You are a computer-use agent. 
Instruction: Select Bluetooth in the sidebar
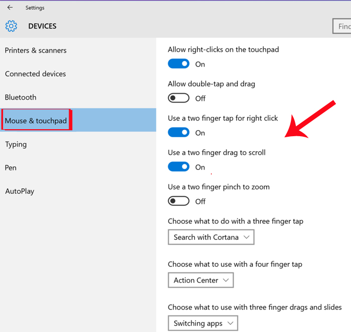point(21,97)
